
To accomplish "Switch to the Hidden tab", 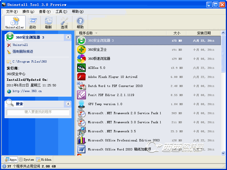I will [x=44, y=160].
